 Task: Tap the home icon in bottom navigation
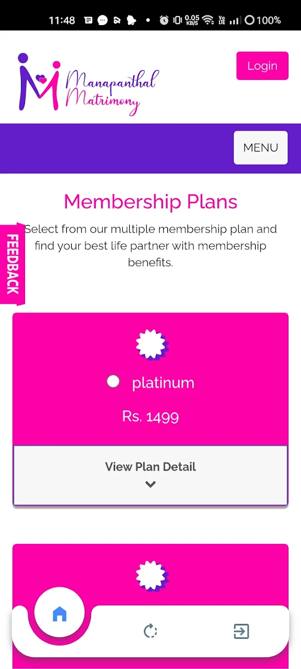(59, 614)
